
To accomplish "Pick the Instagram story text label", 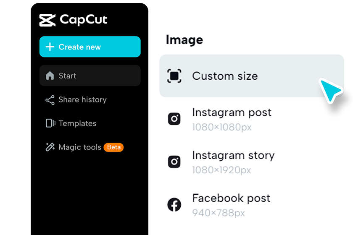I will pyautogui.click(x=233, y=155).
